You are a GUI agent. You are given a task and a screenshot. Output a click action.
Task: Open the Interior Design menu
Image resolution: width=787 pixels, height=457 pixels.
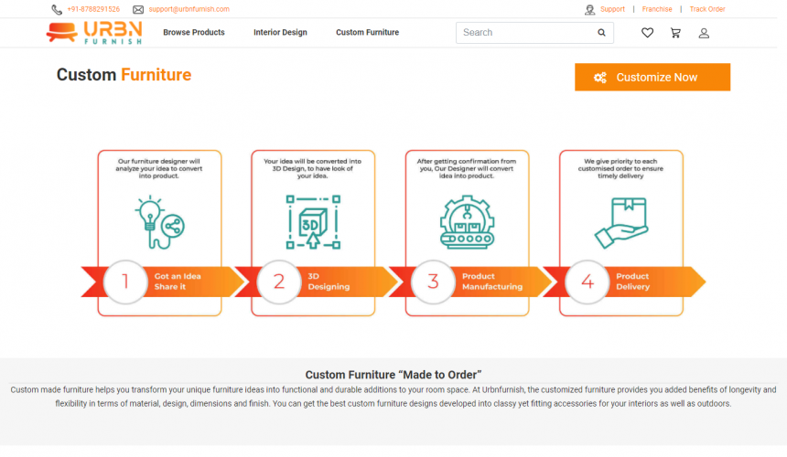pos(280,33)
